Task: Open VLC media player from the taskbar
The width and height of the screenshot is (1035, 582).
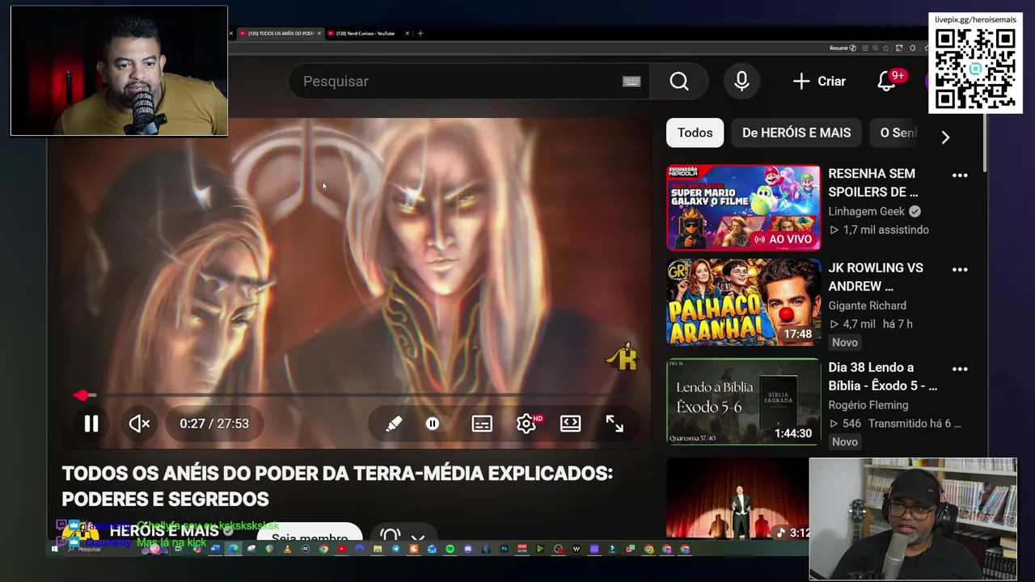Action: [x=287, y=550]
